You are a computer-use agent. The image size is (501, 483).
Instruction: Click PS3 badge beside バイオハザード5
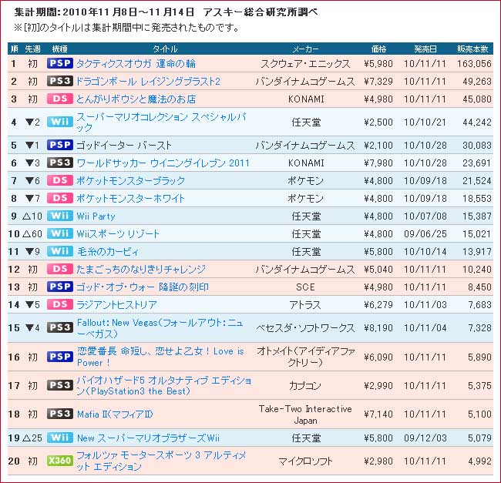click(60, 385)
